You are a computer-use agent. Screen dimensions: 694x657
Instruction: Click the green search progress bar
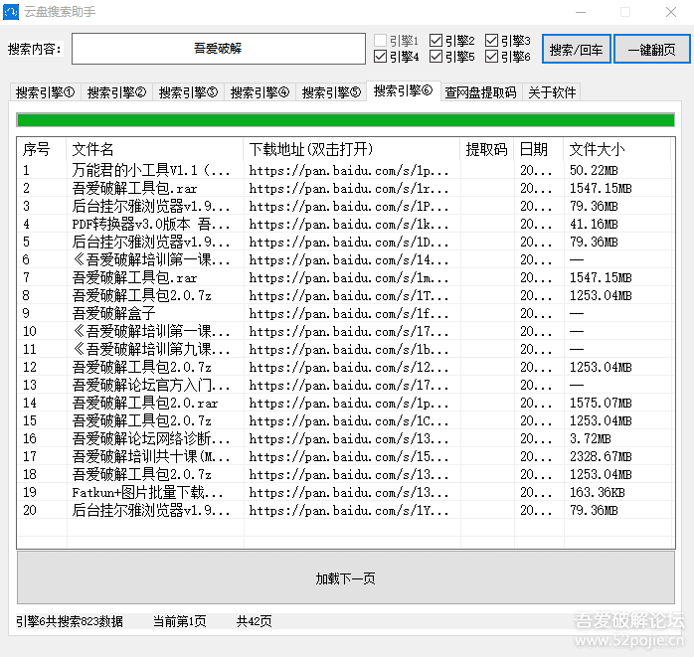(x=346, y=120)
